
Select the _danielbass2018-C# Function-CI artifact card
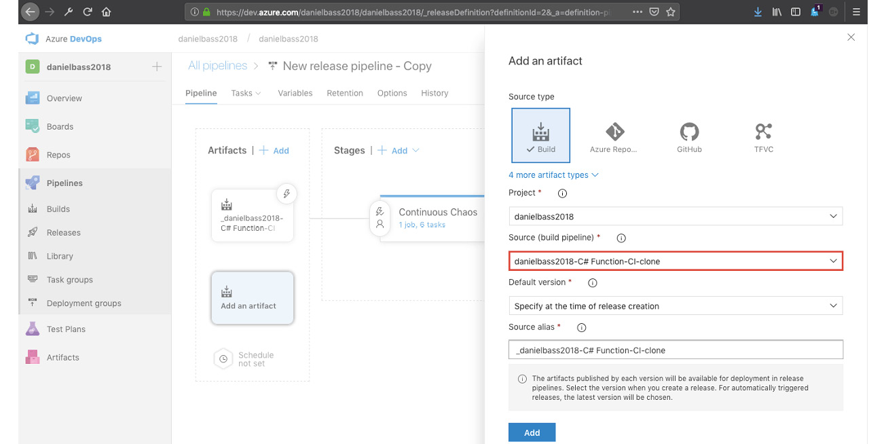253,216
